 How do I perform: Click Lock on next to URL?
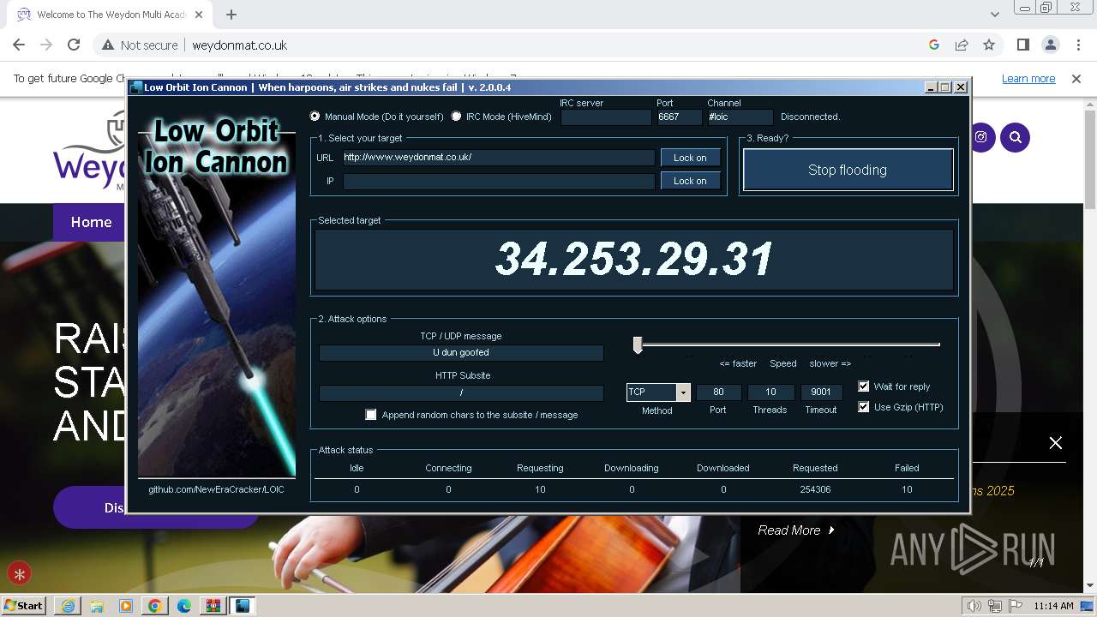click(x=690, y=158)
